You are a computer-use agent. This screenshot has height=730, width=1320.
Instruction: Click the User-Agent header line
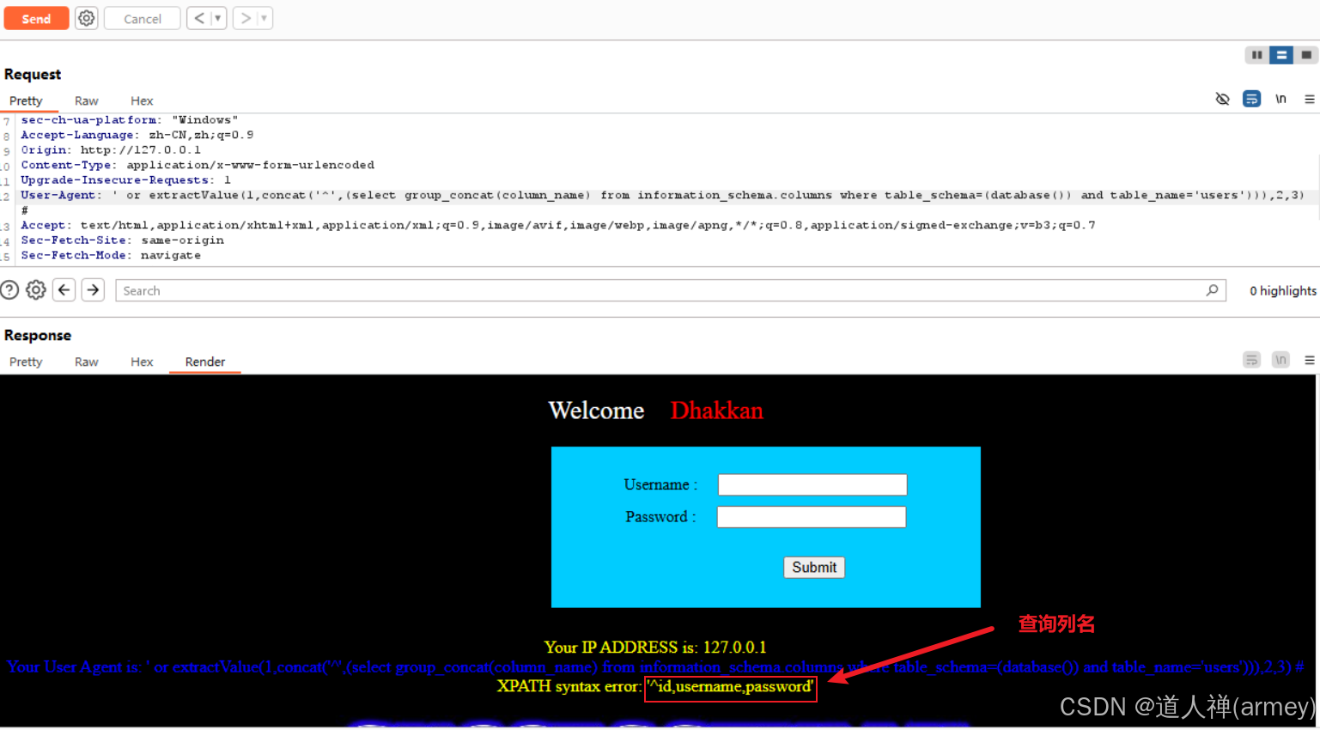(x=662, y=195)
